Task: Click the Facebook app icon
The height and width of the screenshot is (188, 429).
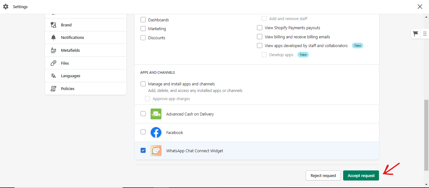Action: [x=156, y=132]
